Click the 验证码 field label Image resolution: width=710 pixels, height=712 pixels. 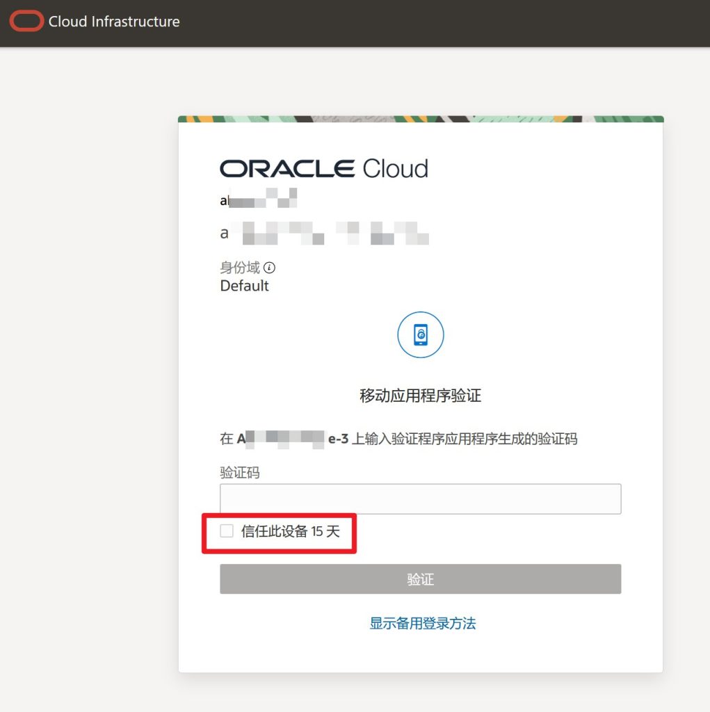[x=239, y=473]
